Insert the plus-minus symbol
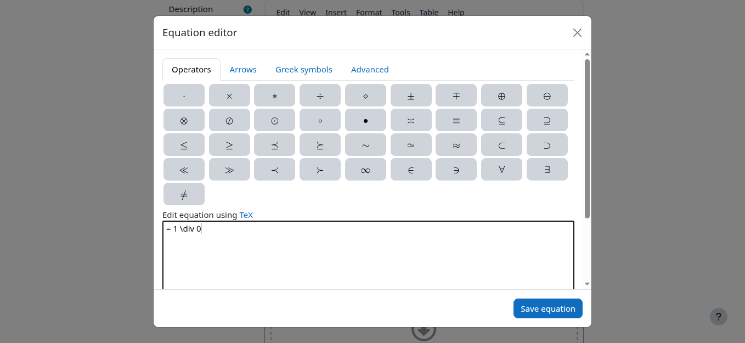 pos(411,95)
